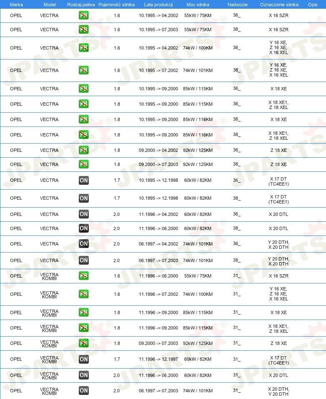Click petrol icon in Vectra Kombi X 16 SZR row
Image resolution: width=326 pixels, height=399 pixels.
pos(84,276)
